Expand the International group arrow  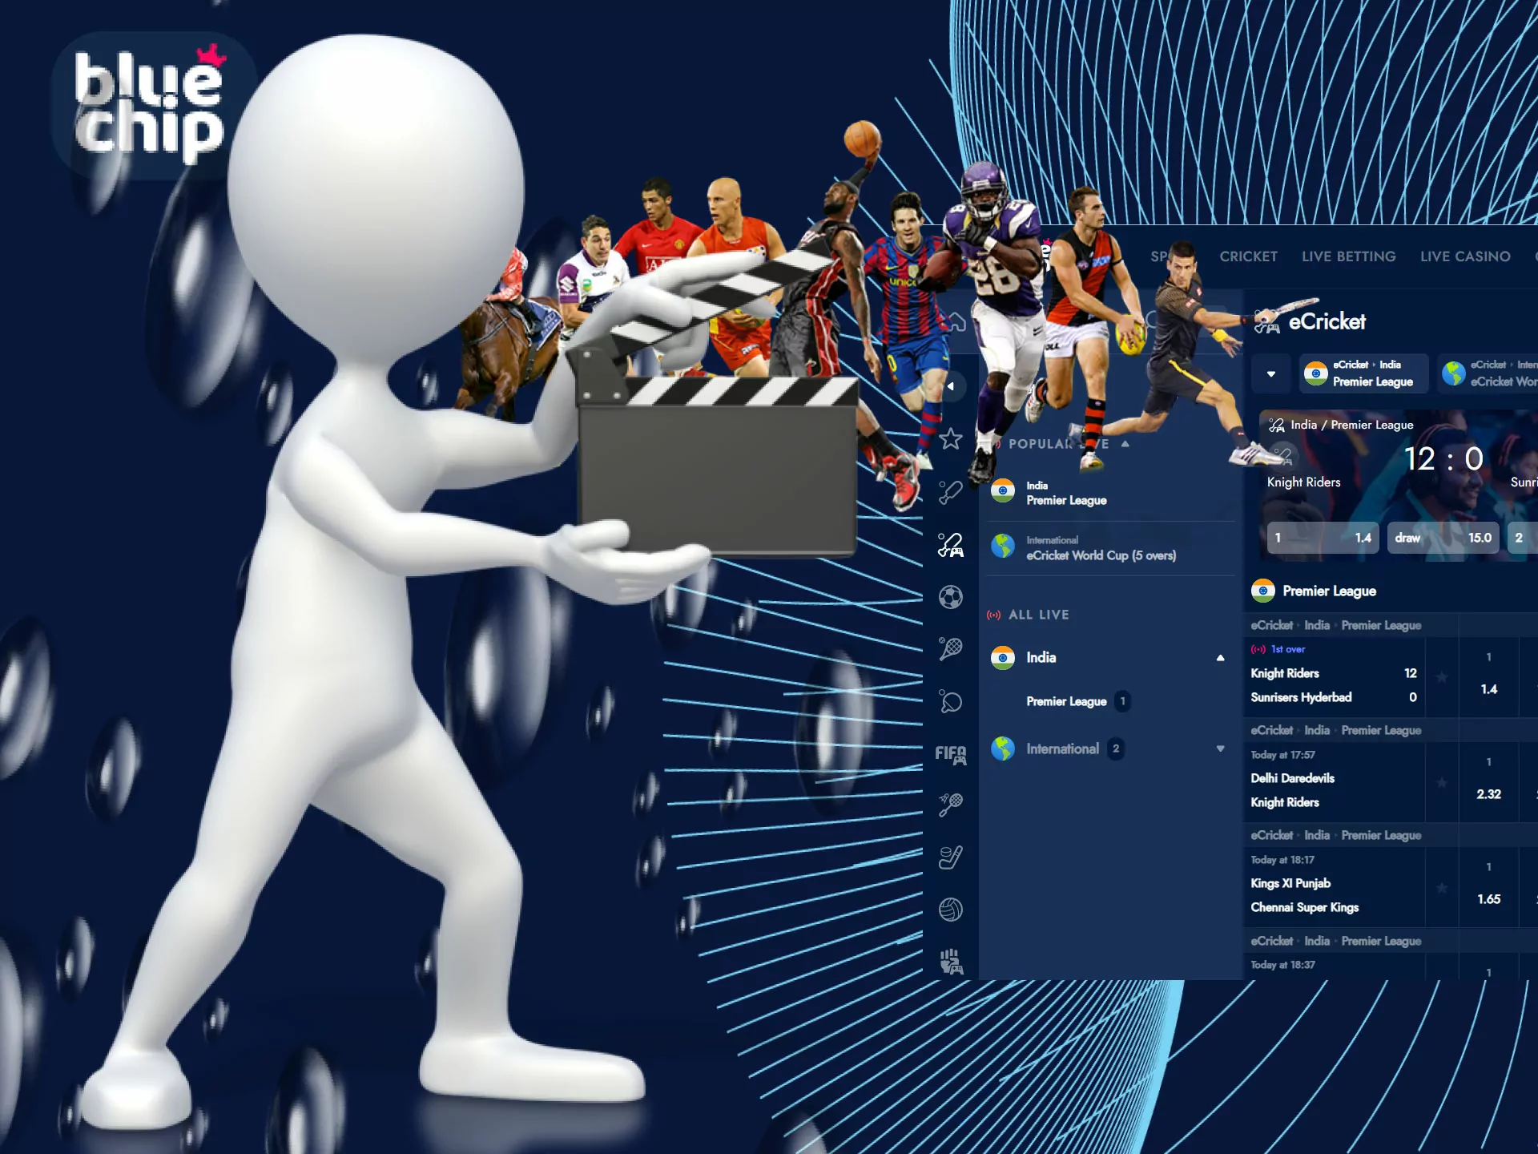click(x=1221, y=748)
